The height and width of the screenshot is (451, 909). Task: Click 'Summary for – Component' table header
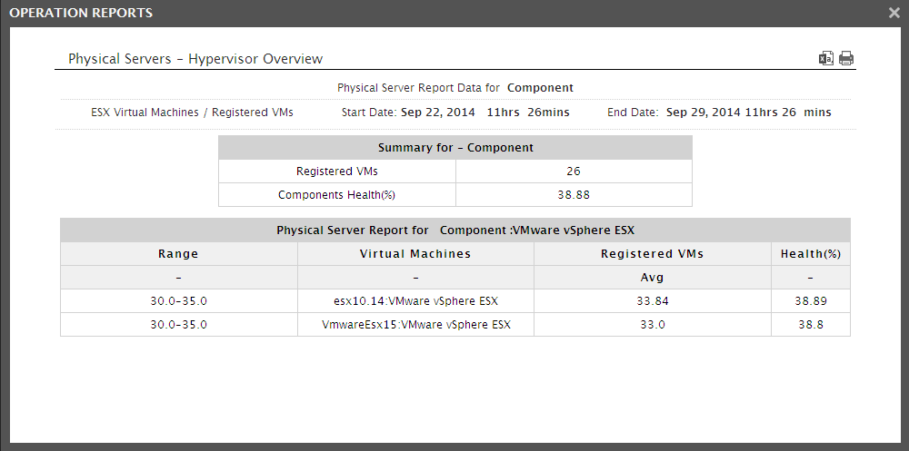tap(455, 148)
